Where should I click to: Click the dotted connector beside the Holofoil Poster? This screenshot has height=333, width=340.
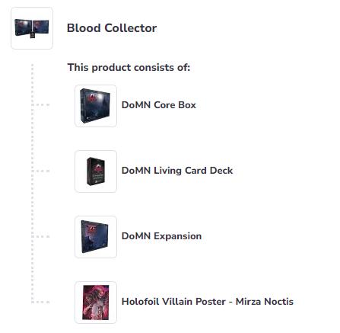pos(41,302)
